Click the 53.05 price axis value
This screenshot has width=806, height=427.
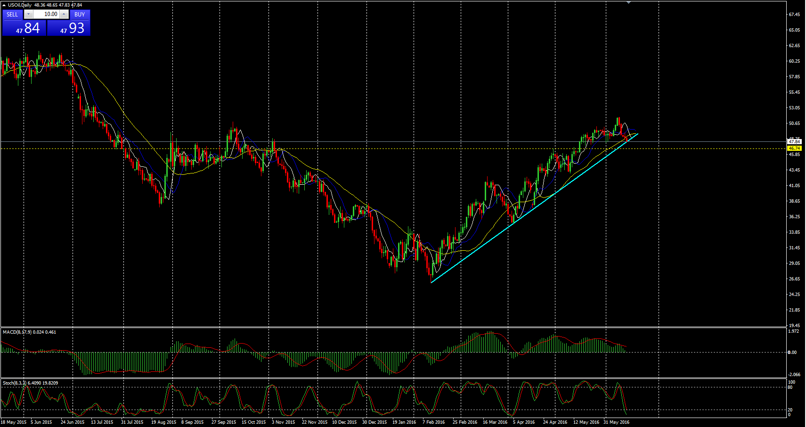click(794, 108)
